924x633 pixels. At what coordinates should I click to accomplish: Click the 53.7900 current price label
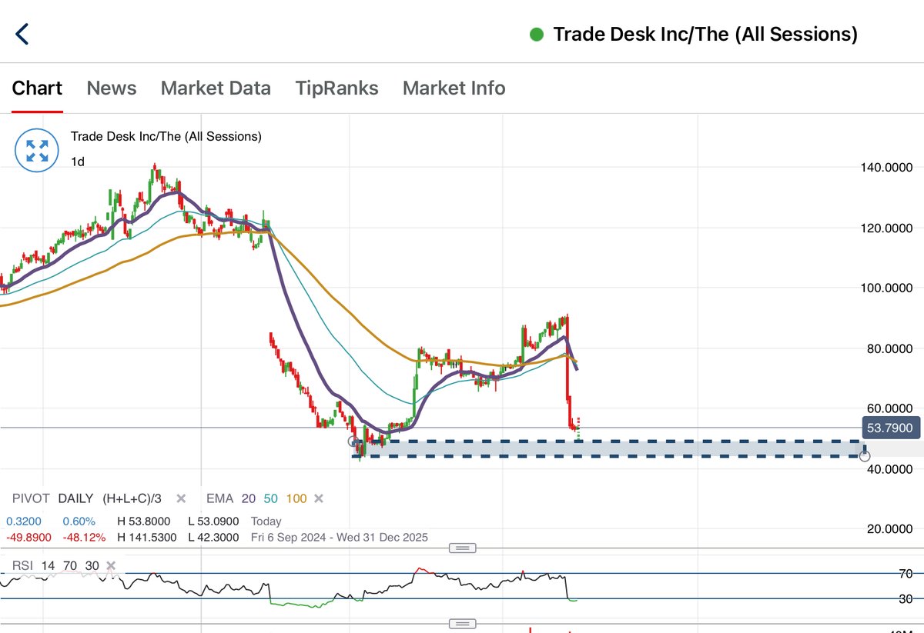[890, 428]
